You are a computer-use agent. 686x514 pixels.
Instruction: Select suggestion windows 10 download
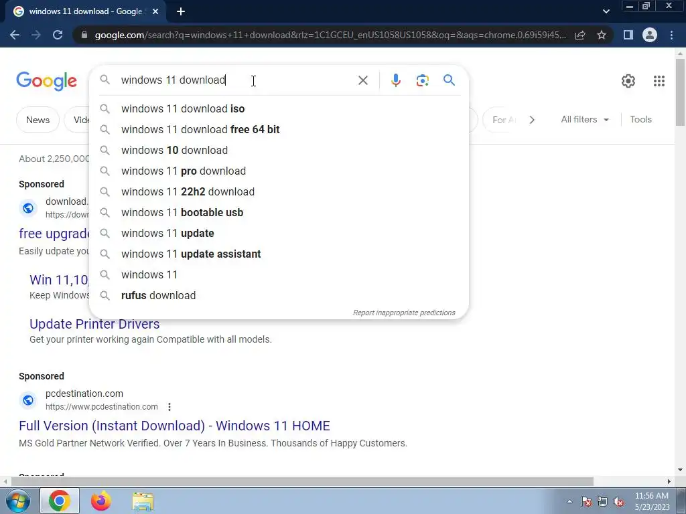[x=279, y=151]
